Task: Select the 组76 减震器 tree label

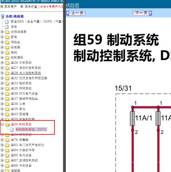Action: pos(20,140)
